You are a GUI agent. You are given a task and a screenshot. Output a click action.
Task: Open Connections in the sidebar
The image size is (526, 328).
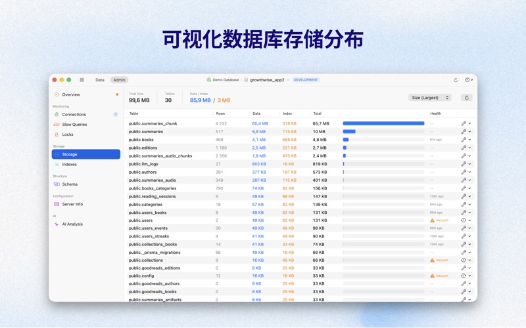click(x=86, y=114)
